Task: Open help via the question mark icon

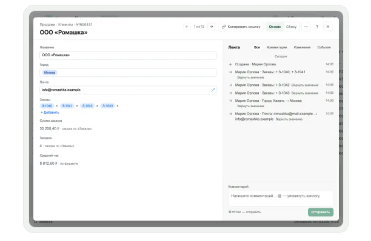Action: click(x=317, y=27)
